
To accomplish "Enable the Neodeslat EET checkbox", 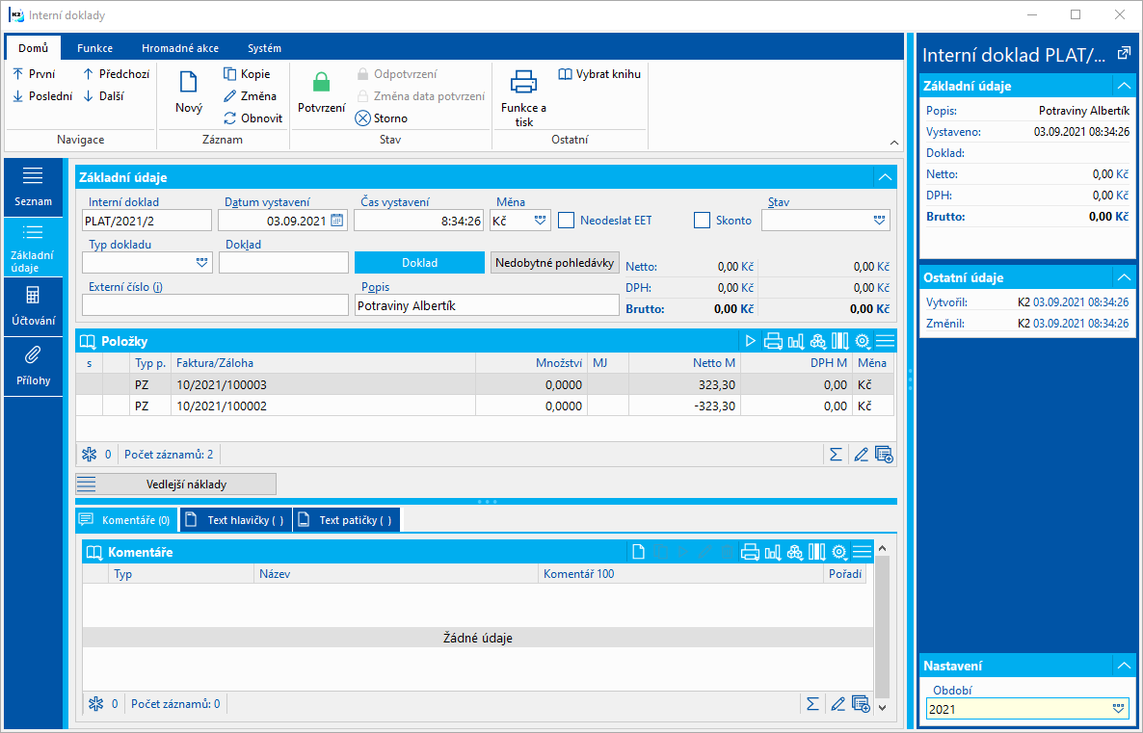I will pos(566,221).
